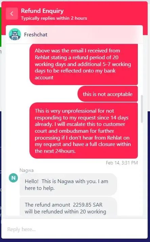Image resolution: width=150 pixels, height=242 pixels.
Task: Click the Nagwa agent name label
Action: pyautogui.click(x=26, y=171)
